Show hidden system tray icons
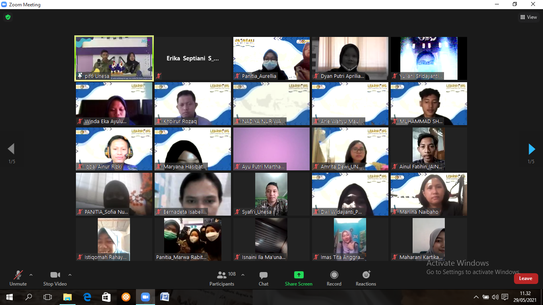Screen dimensions: 543x305 [x=476, y=297]
